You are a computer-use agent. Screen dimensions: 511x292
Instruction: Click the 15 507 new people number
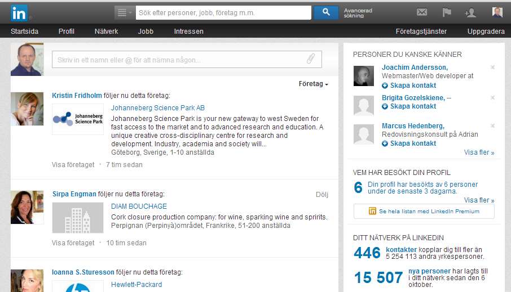378,278
